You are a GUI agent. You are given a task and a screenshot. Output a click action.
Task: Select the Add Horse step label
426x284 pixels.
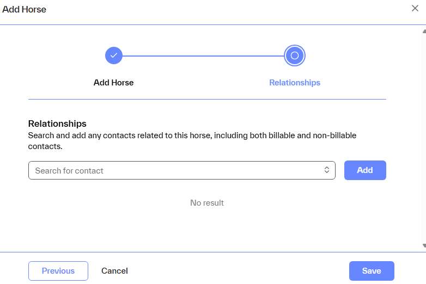pyautogui.click(x=113, y=83)
